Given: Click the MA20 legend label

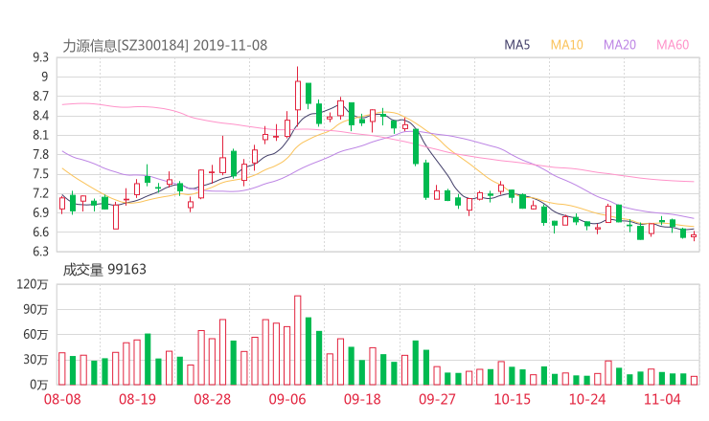Looking at the screenshot, I should click(620, 45).
